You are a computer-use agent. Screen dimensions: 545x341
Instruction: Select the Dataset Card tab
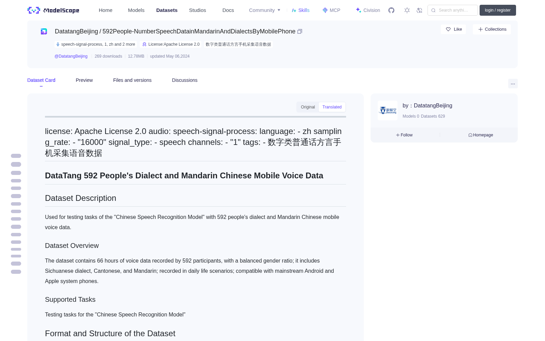click(x=41, y=80)
